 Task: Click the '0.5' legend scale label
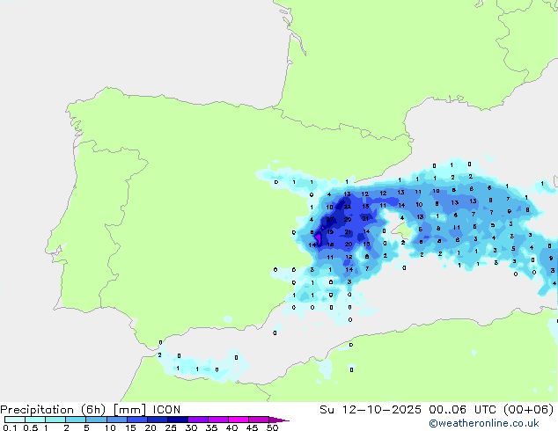click(x=30, y=427)
